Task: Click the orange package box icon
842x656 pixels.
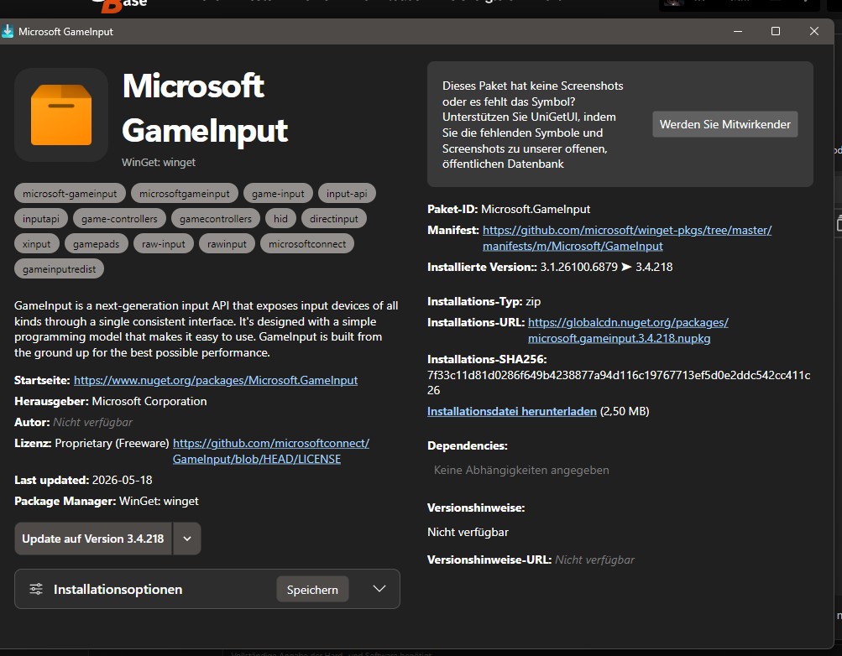Action: coord(61,115)
